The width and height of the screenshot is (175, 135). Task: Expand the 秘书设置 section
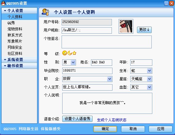click(5, 66)
